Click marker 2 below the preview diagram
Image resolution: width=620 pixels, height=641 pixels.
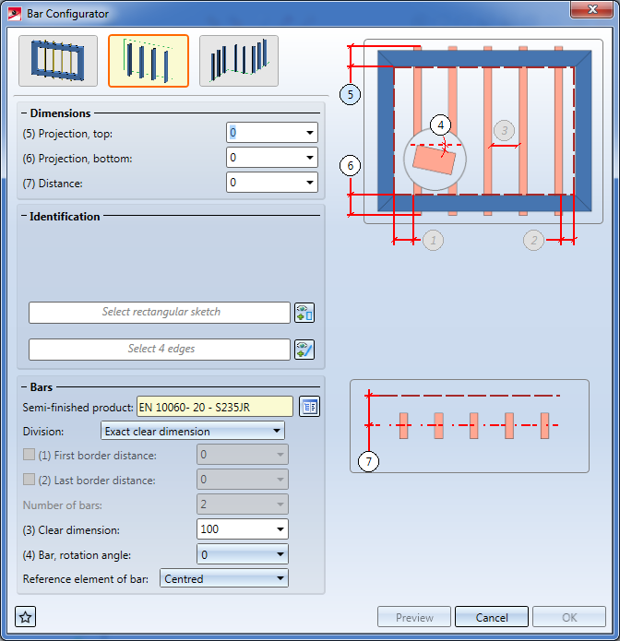click(533, 240)
